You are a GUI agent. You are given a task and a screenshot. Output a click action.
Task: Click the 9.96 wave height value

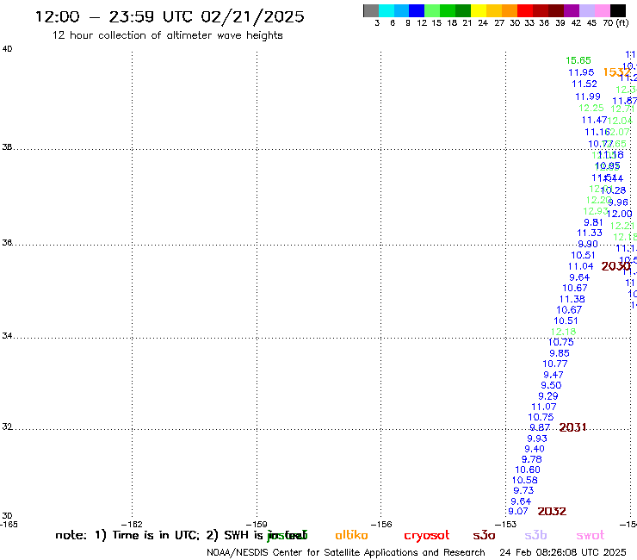618,202
